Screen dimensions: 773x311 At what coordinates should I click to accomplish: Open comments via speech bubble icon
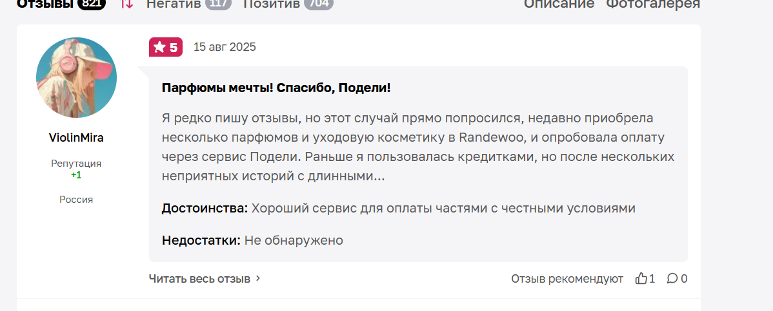click(x=672, y=279)
